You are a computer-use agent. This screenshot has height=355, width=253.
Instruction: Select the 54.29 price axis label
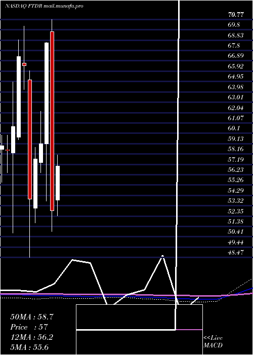pyautogui.click(x=236, y=190)
